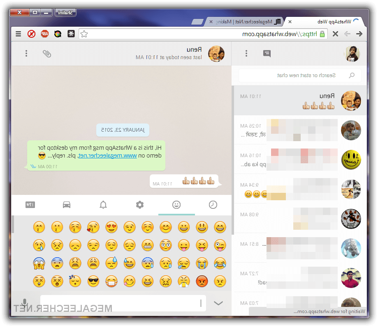Open Renu's contact photo in chat header
The height and width of the screenshot is (327, 378).
point(216,54)
